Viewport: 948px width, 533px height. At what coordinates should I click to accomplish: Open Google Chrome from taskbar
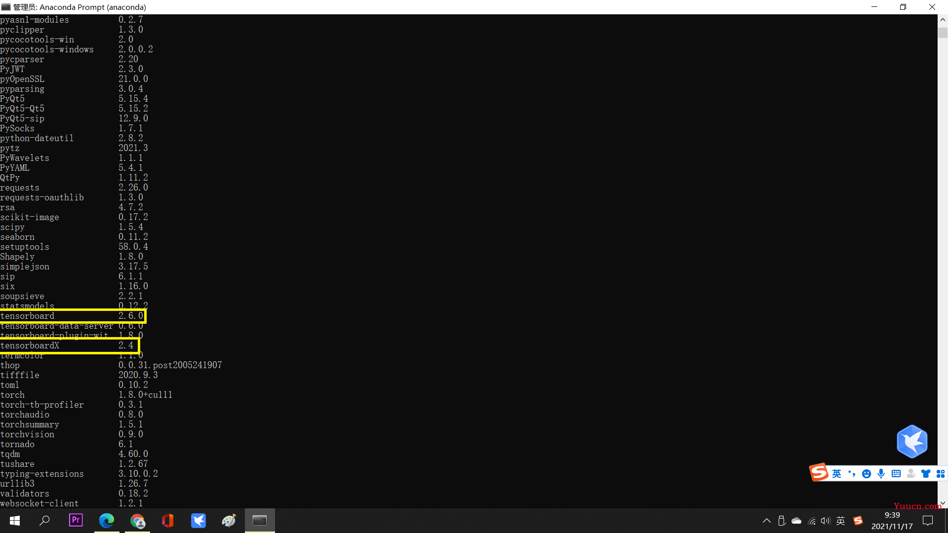[137, 520]
